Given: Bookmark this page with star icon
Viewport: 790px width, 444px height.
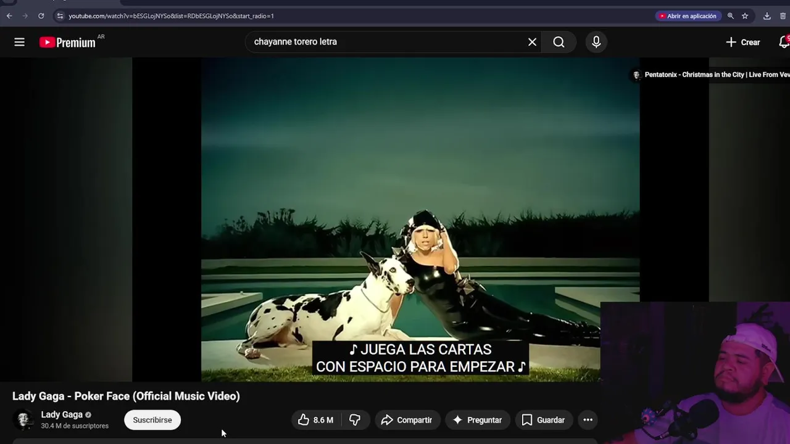Looking at the screenshot, I should pos(745,16).
